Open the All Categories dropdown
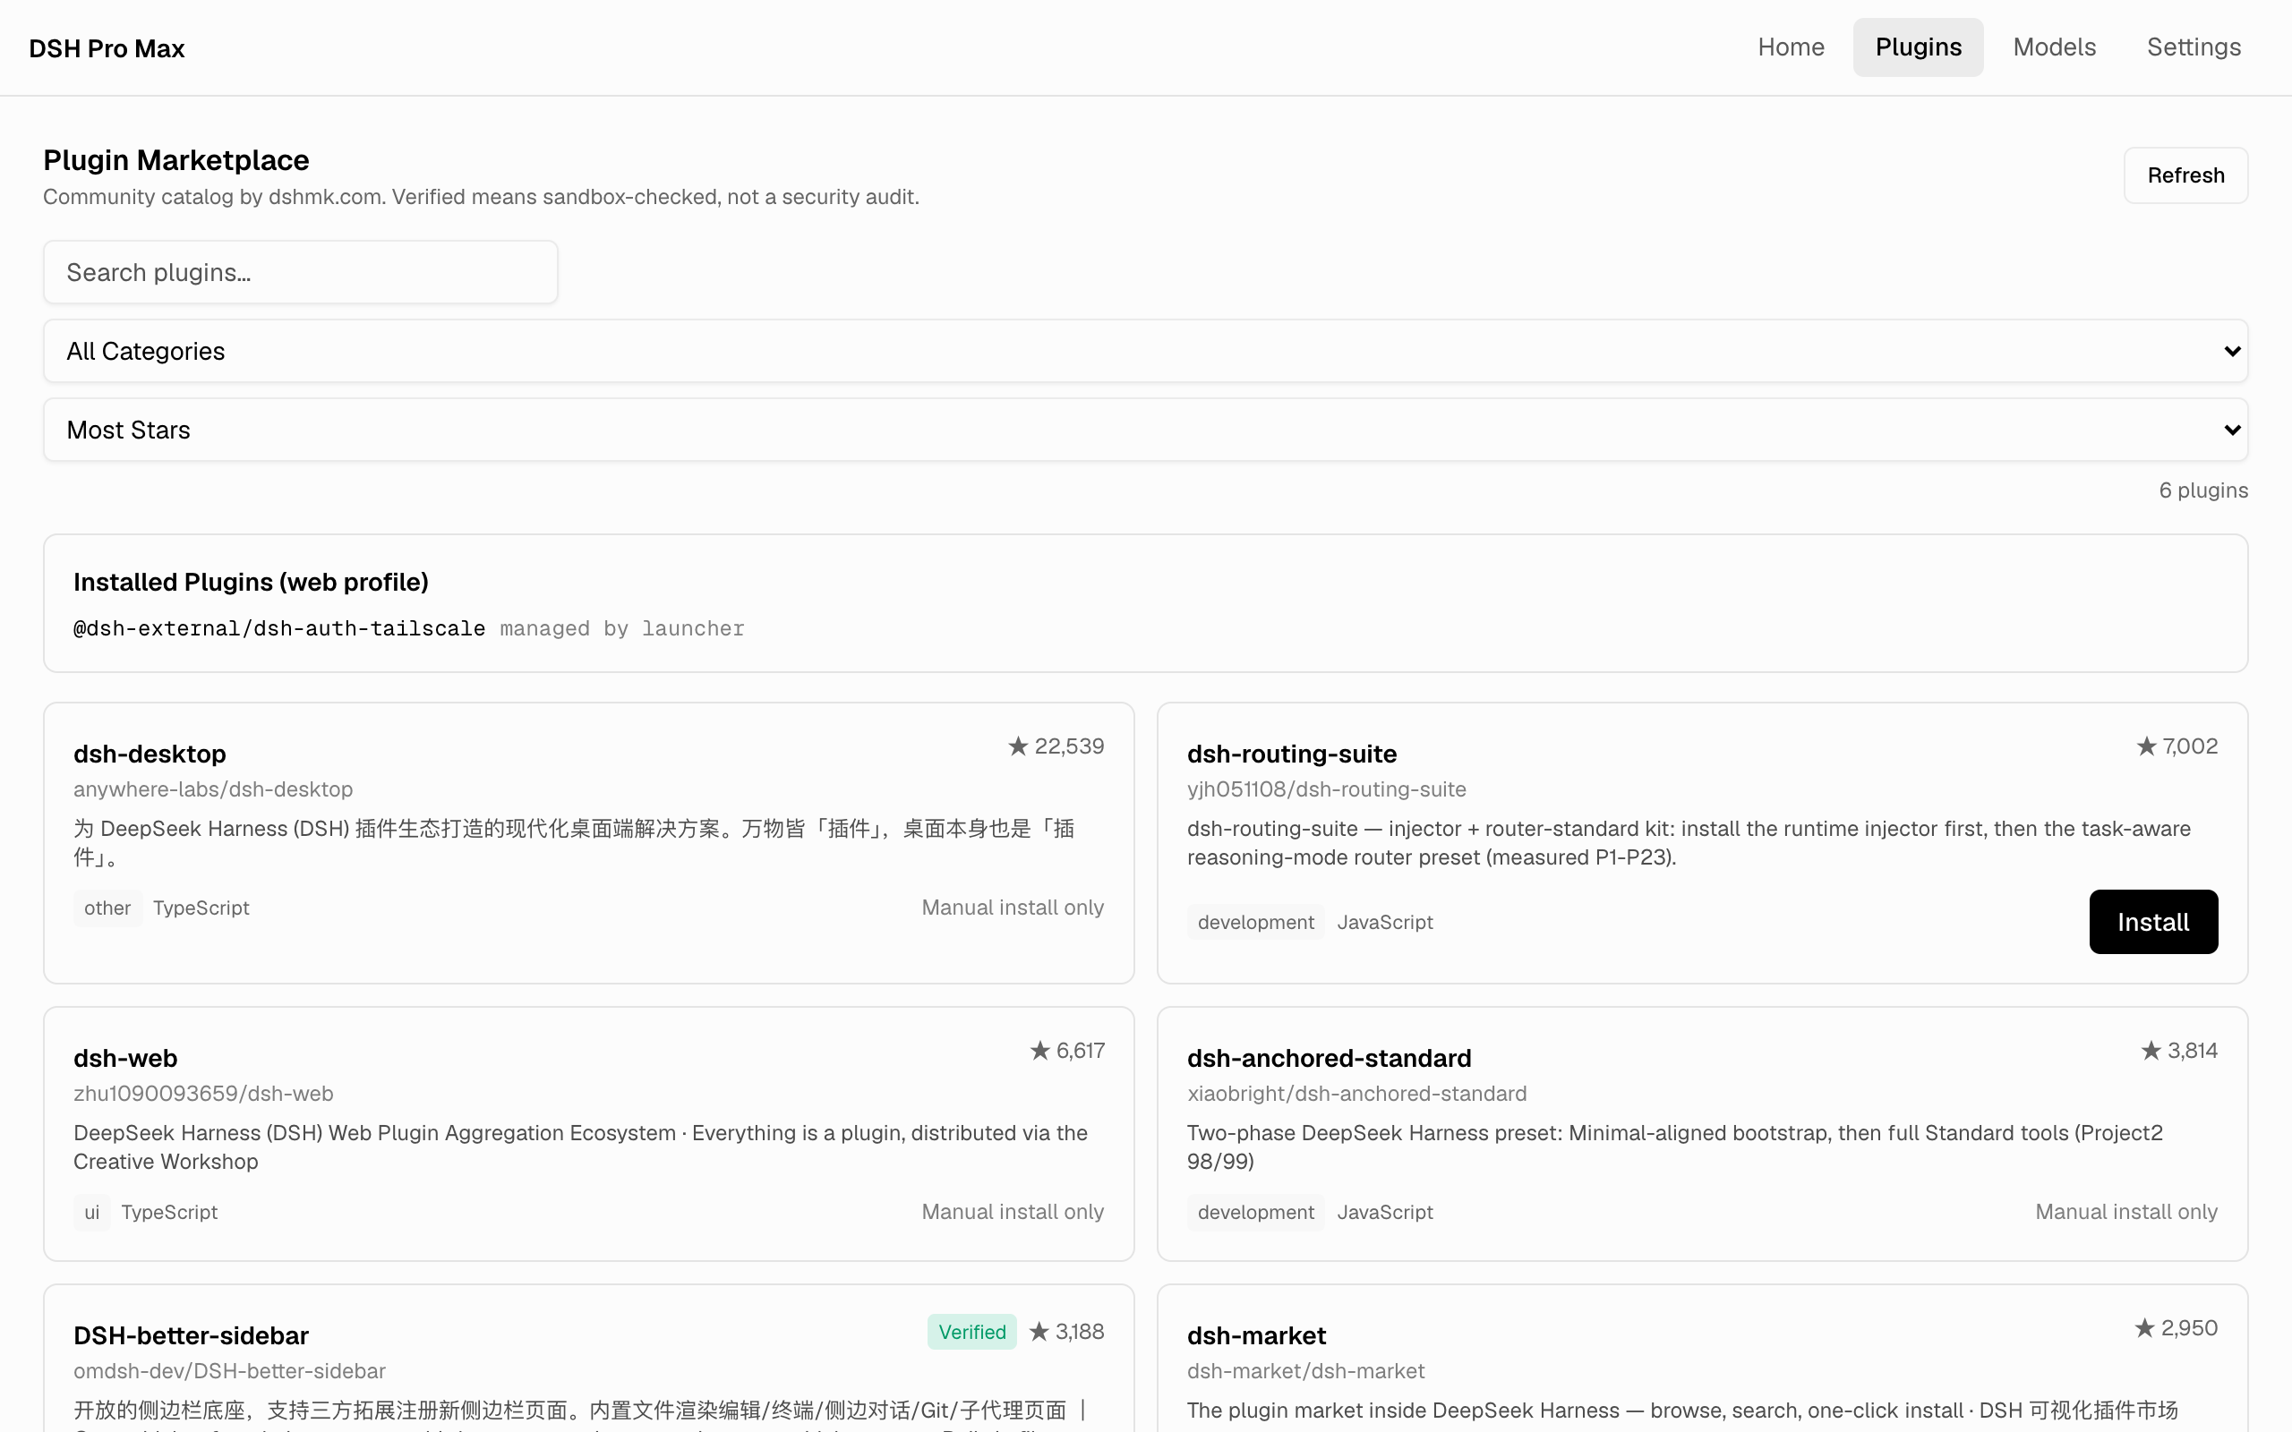This screenshot has height=1432, width=2292. [x=1145, y=352]
